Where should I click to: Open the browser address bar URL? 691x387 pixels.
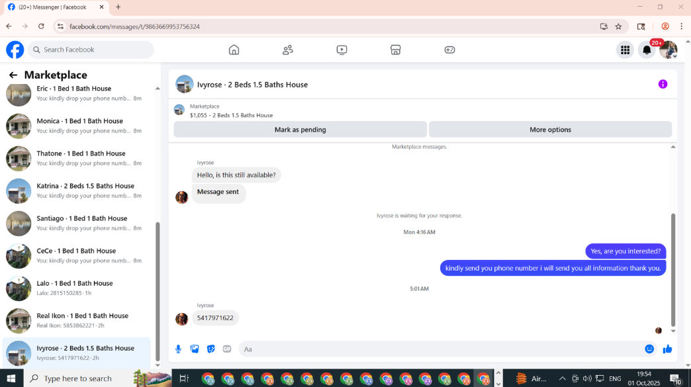tap(134, 26)
